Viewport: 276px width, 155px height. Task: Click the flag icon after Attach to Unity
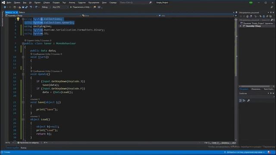pos(95,7)
